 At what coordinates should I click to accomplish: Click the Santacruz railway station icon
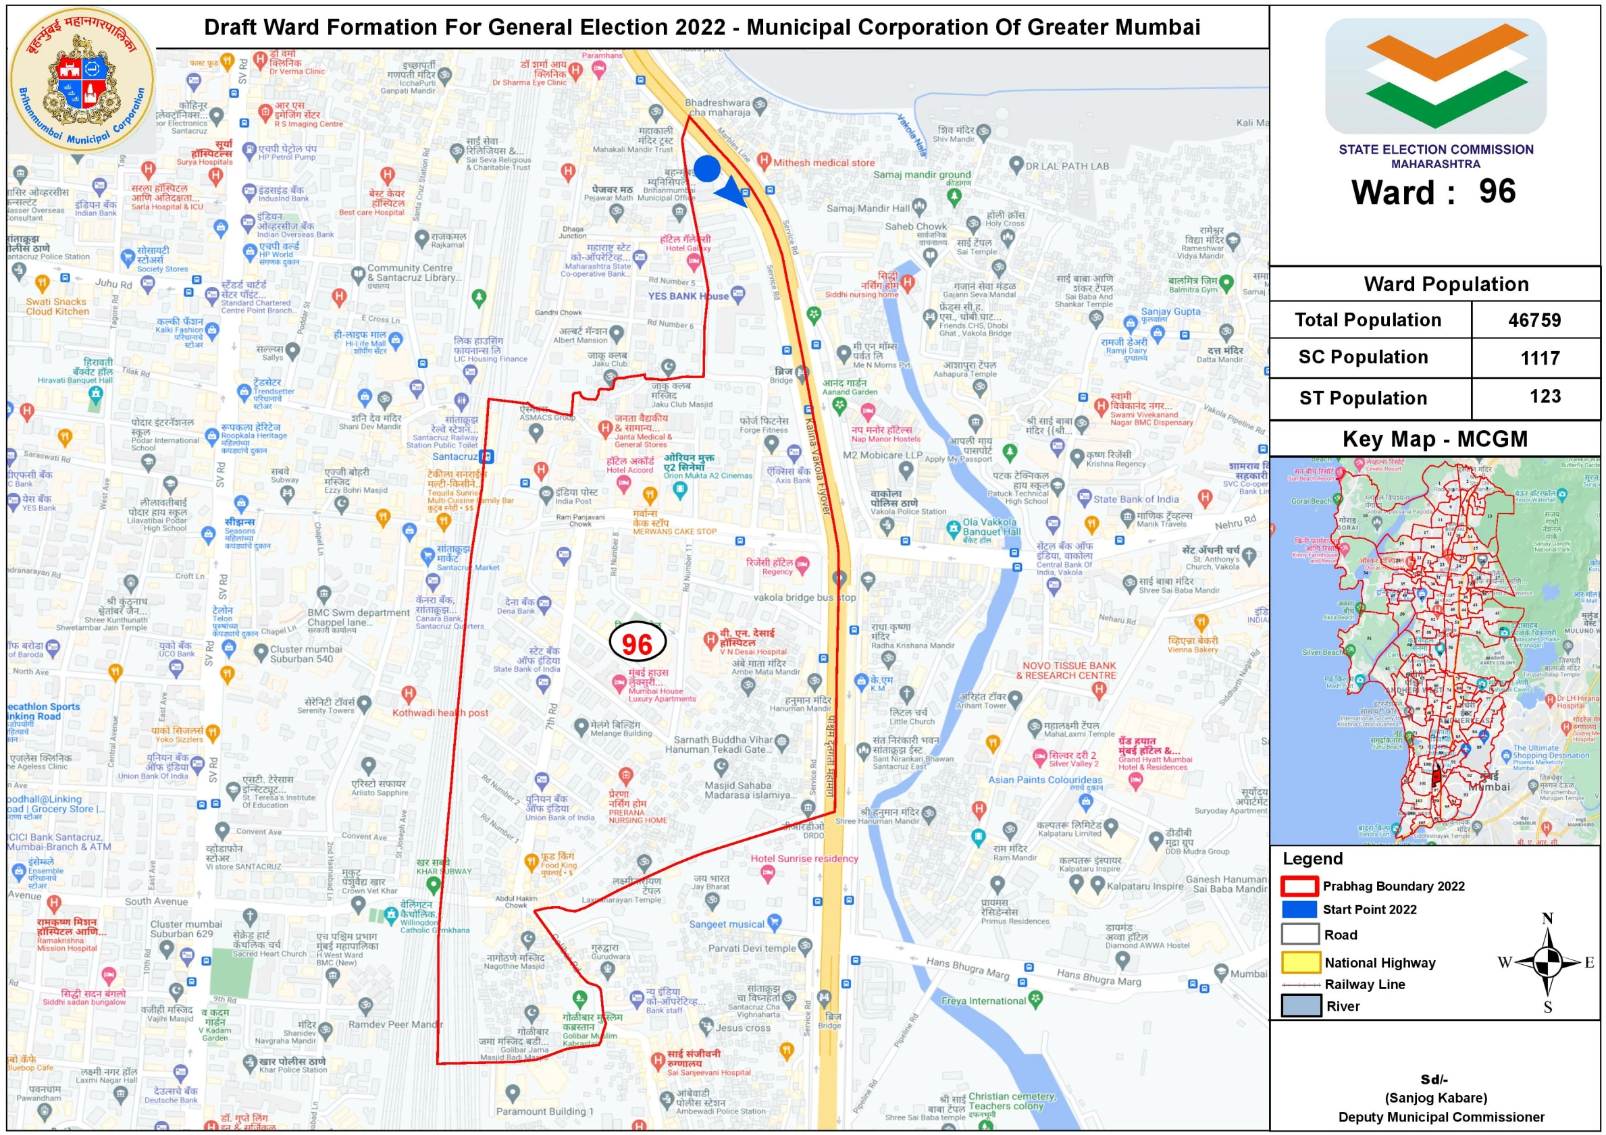click(486, 457)
